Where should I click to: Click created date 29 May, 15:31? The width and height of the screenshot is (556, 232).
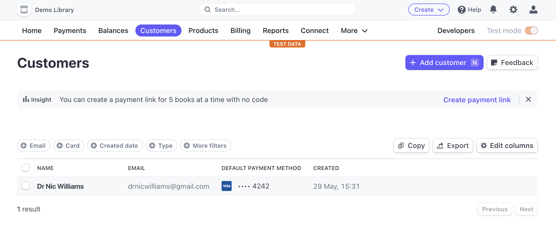[x=336, y=186]
